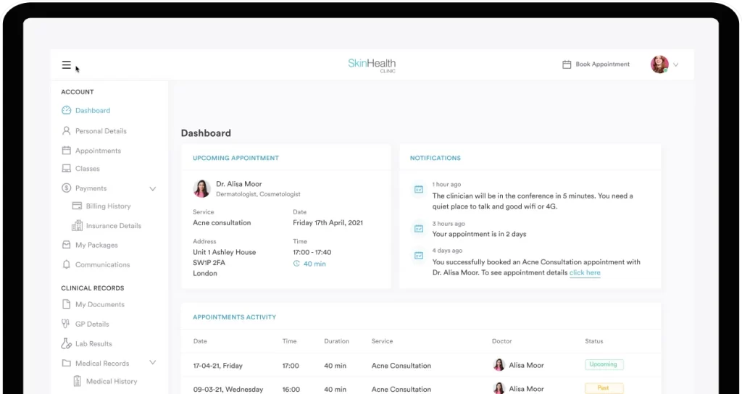Click the Billing History card icon
Screen dimensions: 742x394
[78, 206]
